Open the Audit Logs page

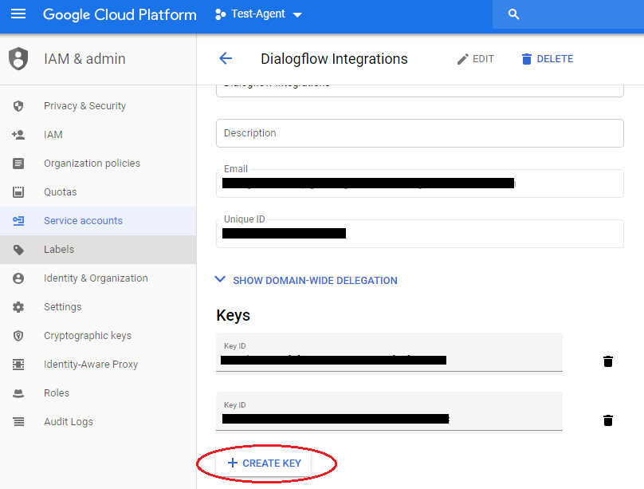(69, 422)
